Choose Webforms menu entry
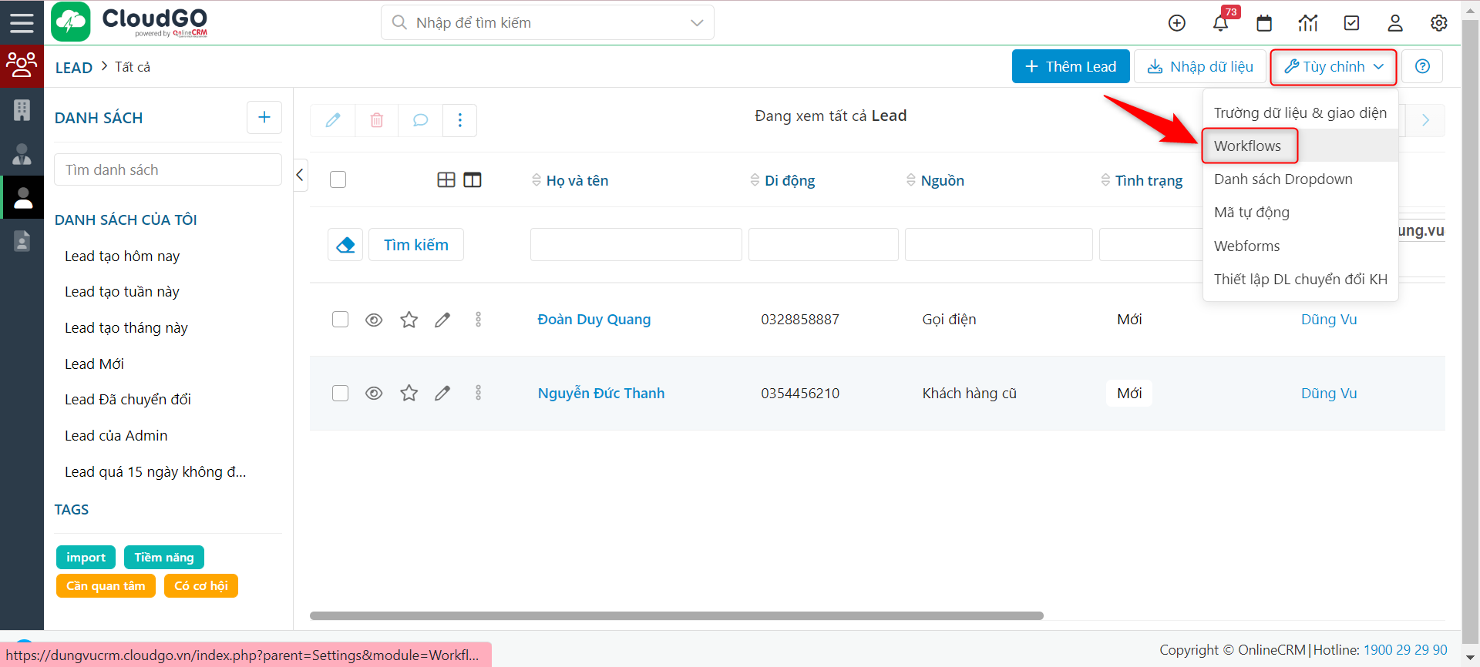 pyautogui.click(x=1246, y=246)
